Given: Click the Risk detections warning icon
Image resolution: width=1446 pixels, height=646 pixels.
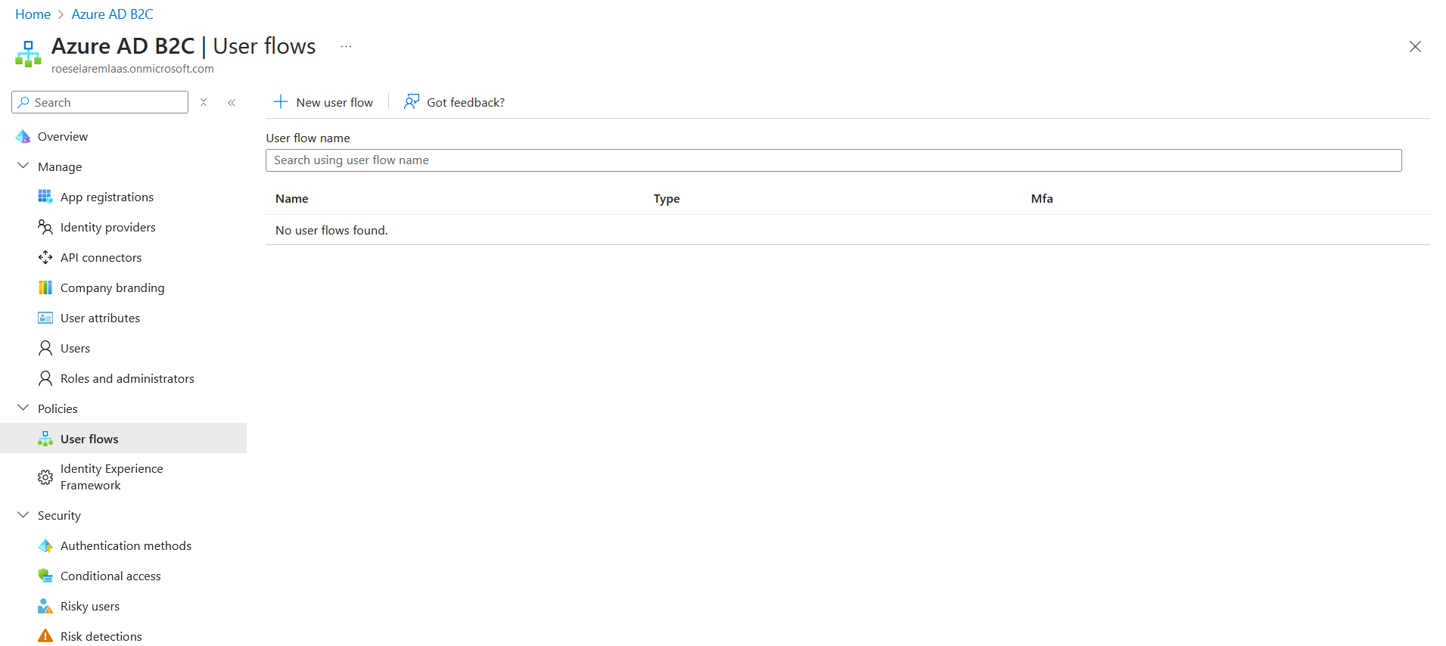Looking at the screenshot, I should tap(45, 636).
